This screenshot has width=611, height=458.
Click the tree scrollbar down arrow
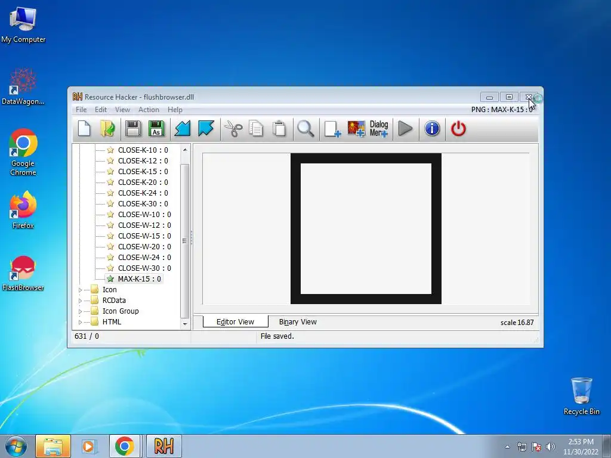pos(185,324)
